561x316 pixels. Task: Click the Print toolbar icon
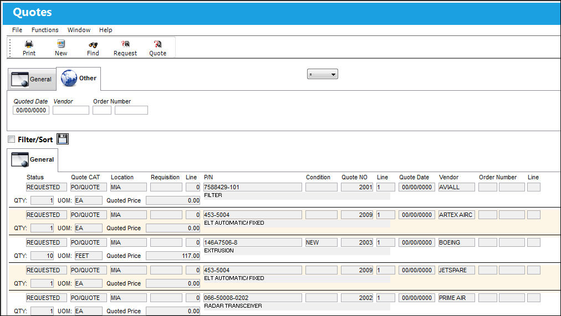[x=29, y=44]
